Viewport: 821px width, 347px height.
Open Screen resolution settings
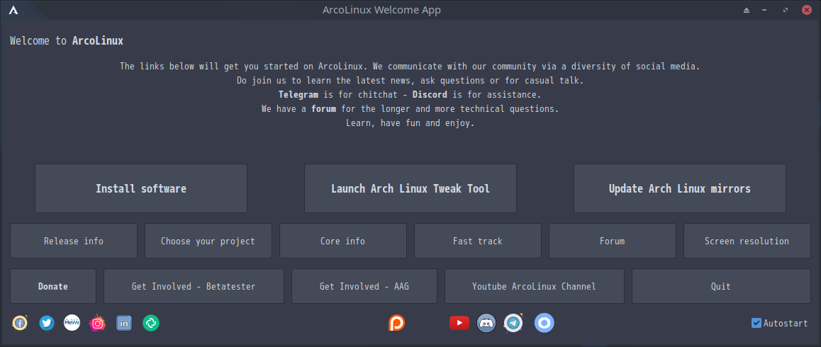pos(747,241)
